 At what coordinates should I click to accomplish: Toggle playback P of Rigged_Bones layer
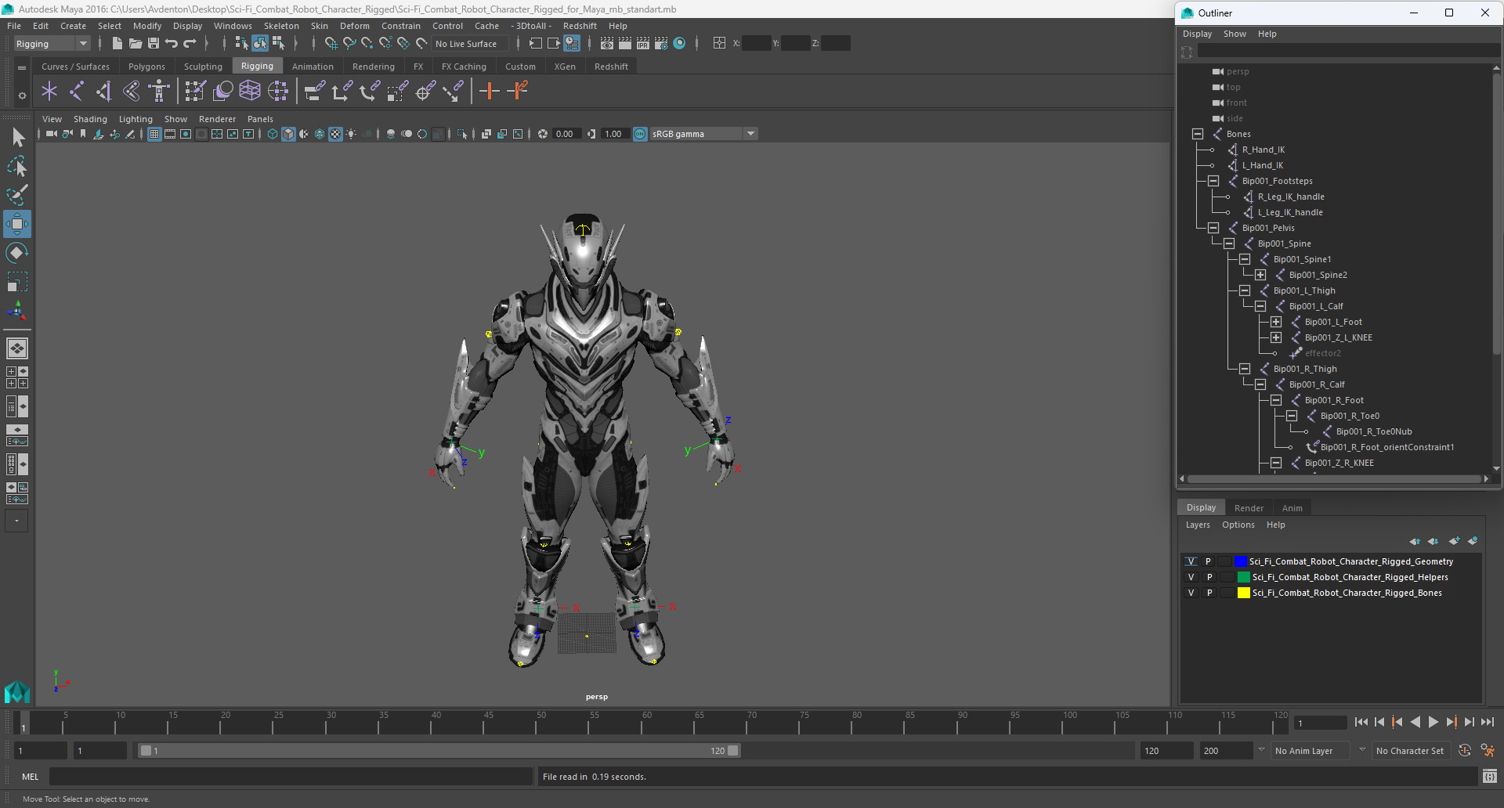(1209, 593)
